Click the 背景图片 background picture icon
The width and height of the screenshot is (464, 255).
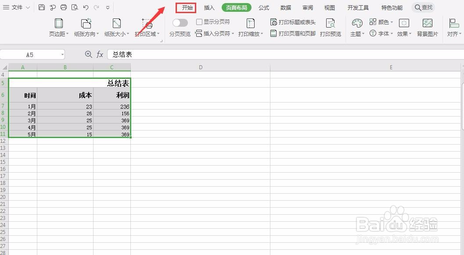point(427,26)
